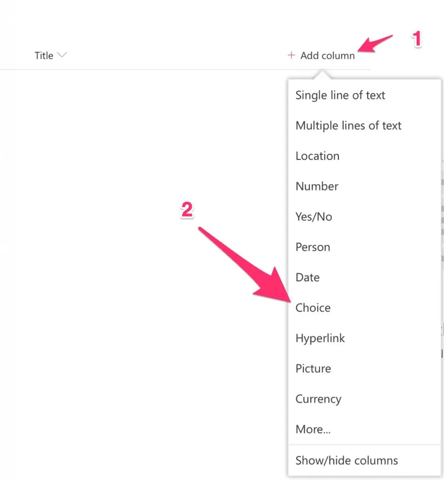Viewport: 444px width, 480px height.
Task: Click the pink annotation number 1
Action: coord(417,39)
